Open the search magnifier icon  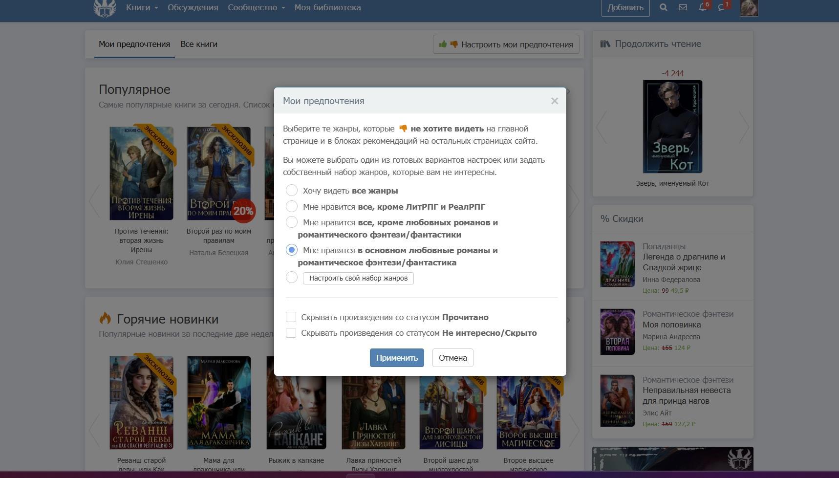[663, 7]
